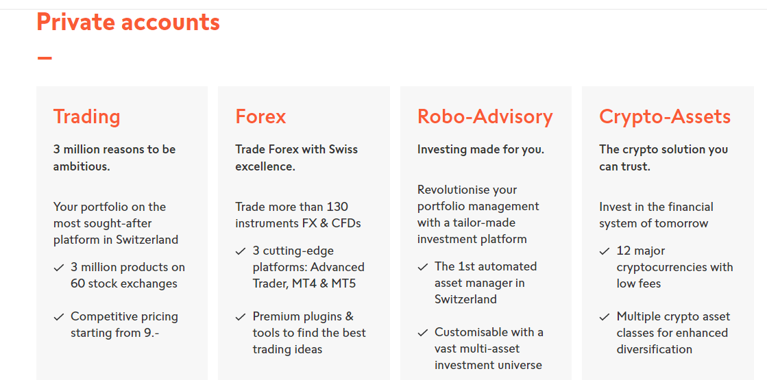This screenshot has height=380, width=767.
Task: Click checkmark next to Multiple crypto asset classes
Action: [x=605, y=317]
